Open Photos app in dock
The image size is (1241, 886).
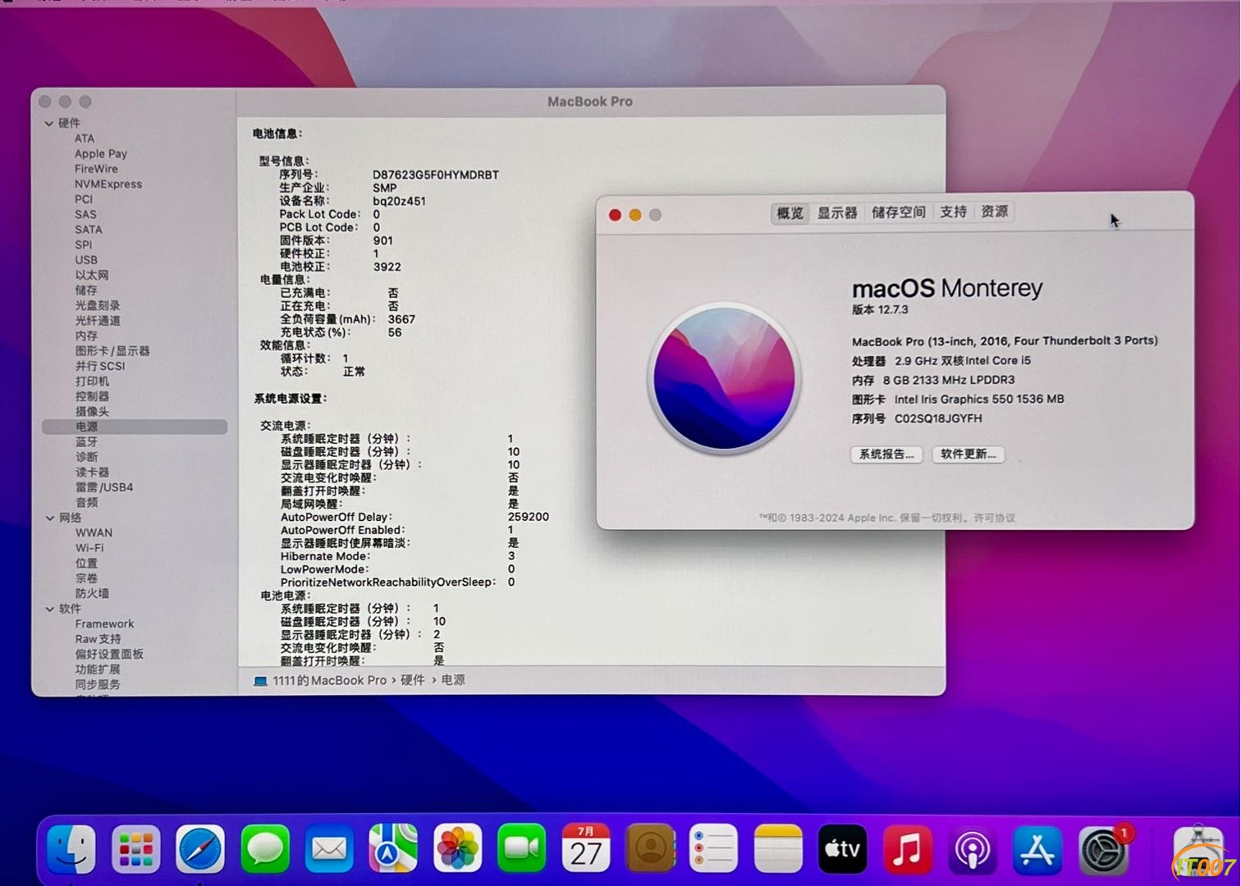[457, 848]
